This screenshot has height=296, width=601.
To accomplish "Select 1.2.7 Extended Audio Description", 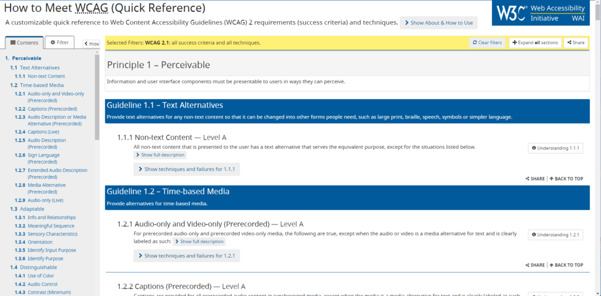I will tap(51, 173).
